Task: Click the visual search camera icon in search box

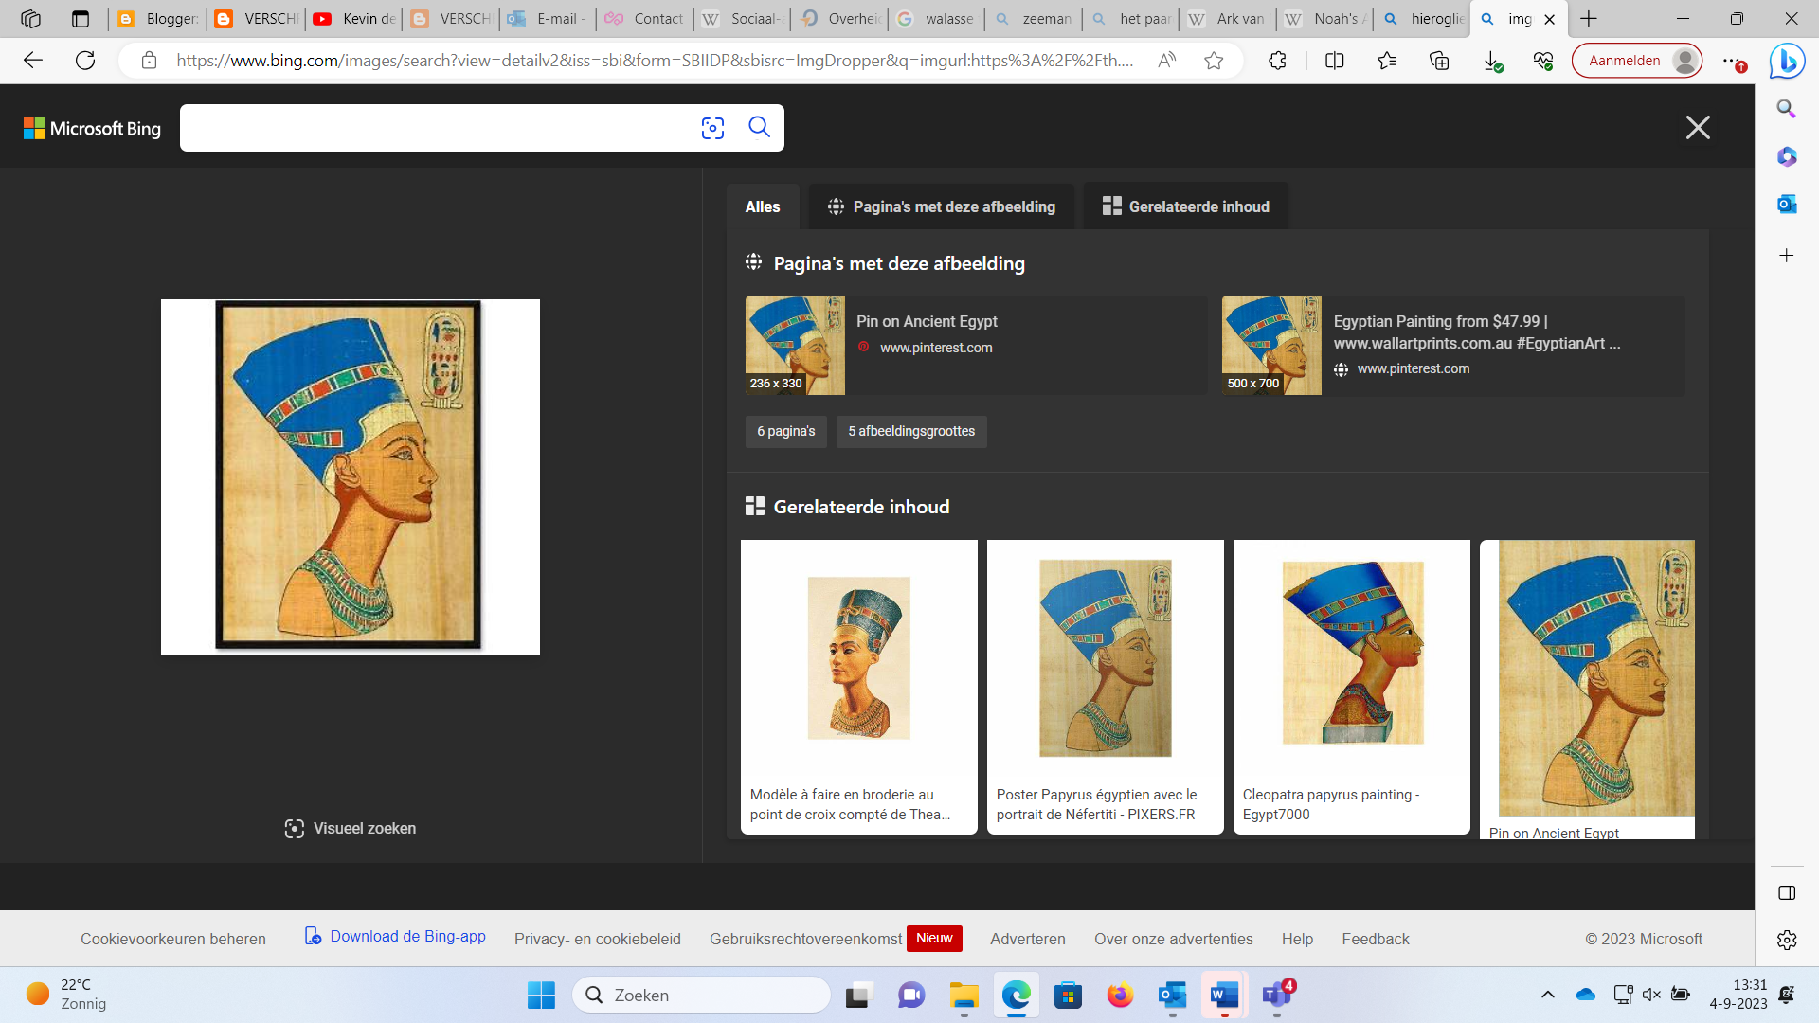Action: 712,128
